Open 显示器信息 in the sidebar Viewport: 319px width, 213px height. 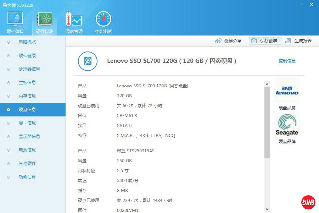(x=33, y=137)
